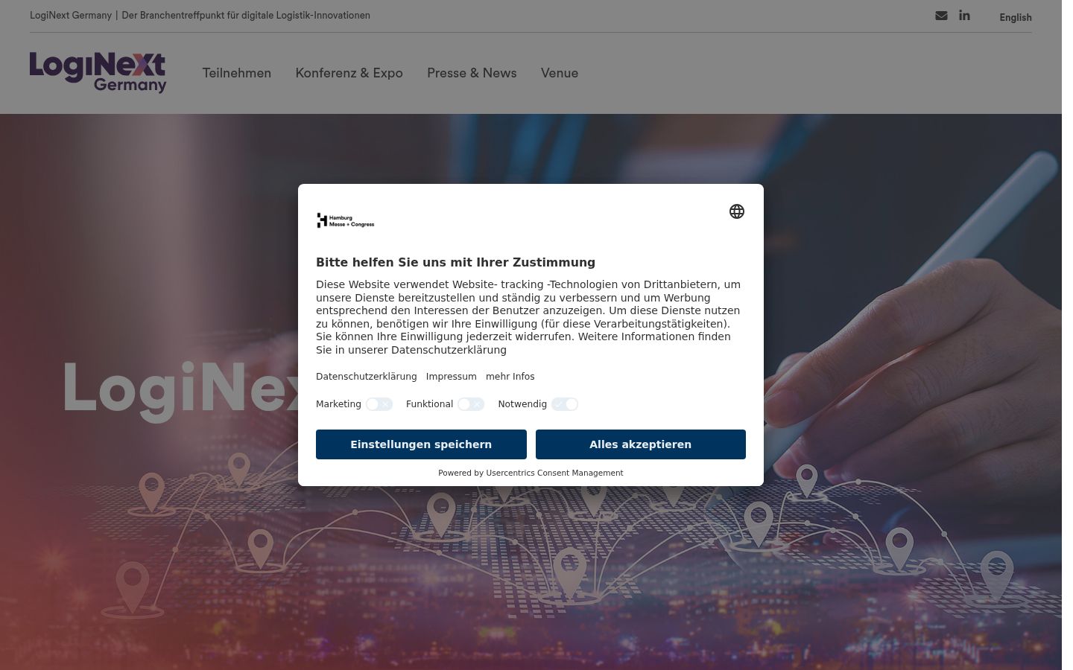Open the LinkedIn icon link

coord(964,15)
